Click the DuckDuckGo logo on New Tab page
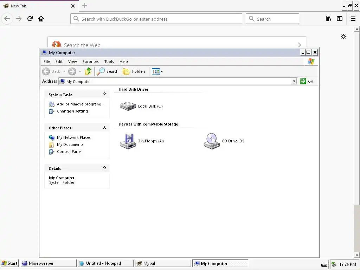Viewport: 360px width, 270px height. pyautogui.click(x=57, y=44)
